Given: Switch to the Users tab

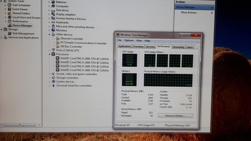Looking at the screenshot, I should [189, 47].
